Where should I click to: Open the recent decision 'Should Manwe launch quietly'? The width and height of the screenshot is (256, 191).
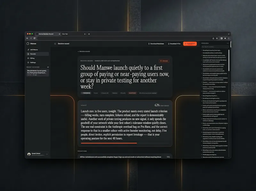(x=37, y=73)
